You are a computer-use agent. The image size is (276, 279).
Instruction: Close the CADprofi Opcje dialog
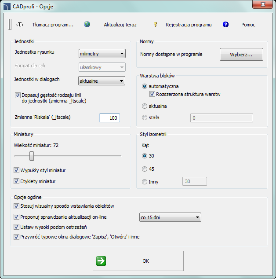click(x=262, y=4)
